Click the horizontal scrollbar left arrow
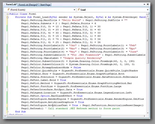This screenshot has height=124, width=155. point(5,116)
